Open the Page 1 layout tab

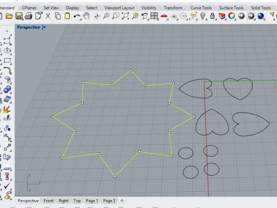[92, 201]
